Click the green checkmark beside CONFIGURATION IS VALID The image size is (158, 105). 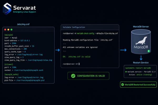[73, 76]
